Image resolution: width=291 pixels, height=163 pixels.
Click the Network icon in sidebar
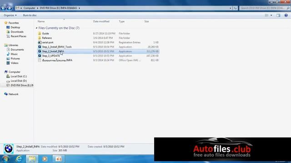coord(6,94)
